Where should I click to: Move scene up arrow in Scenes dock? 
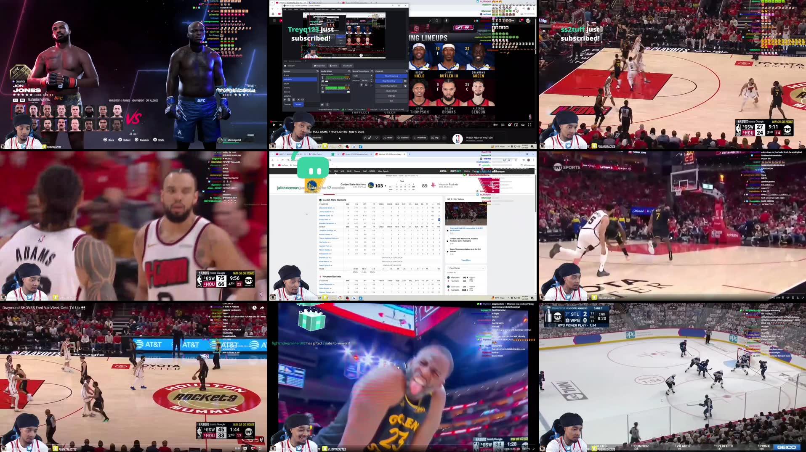[x=298, y=100]
